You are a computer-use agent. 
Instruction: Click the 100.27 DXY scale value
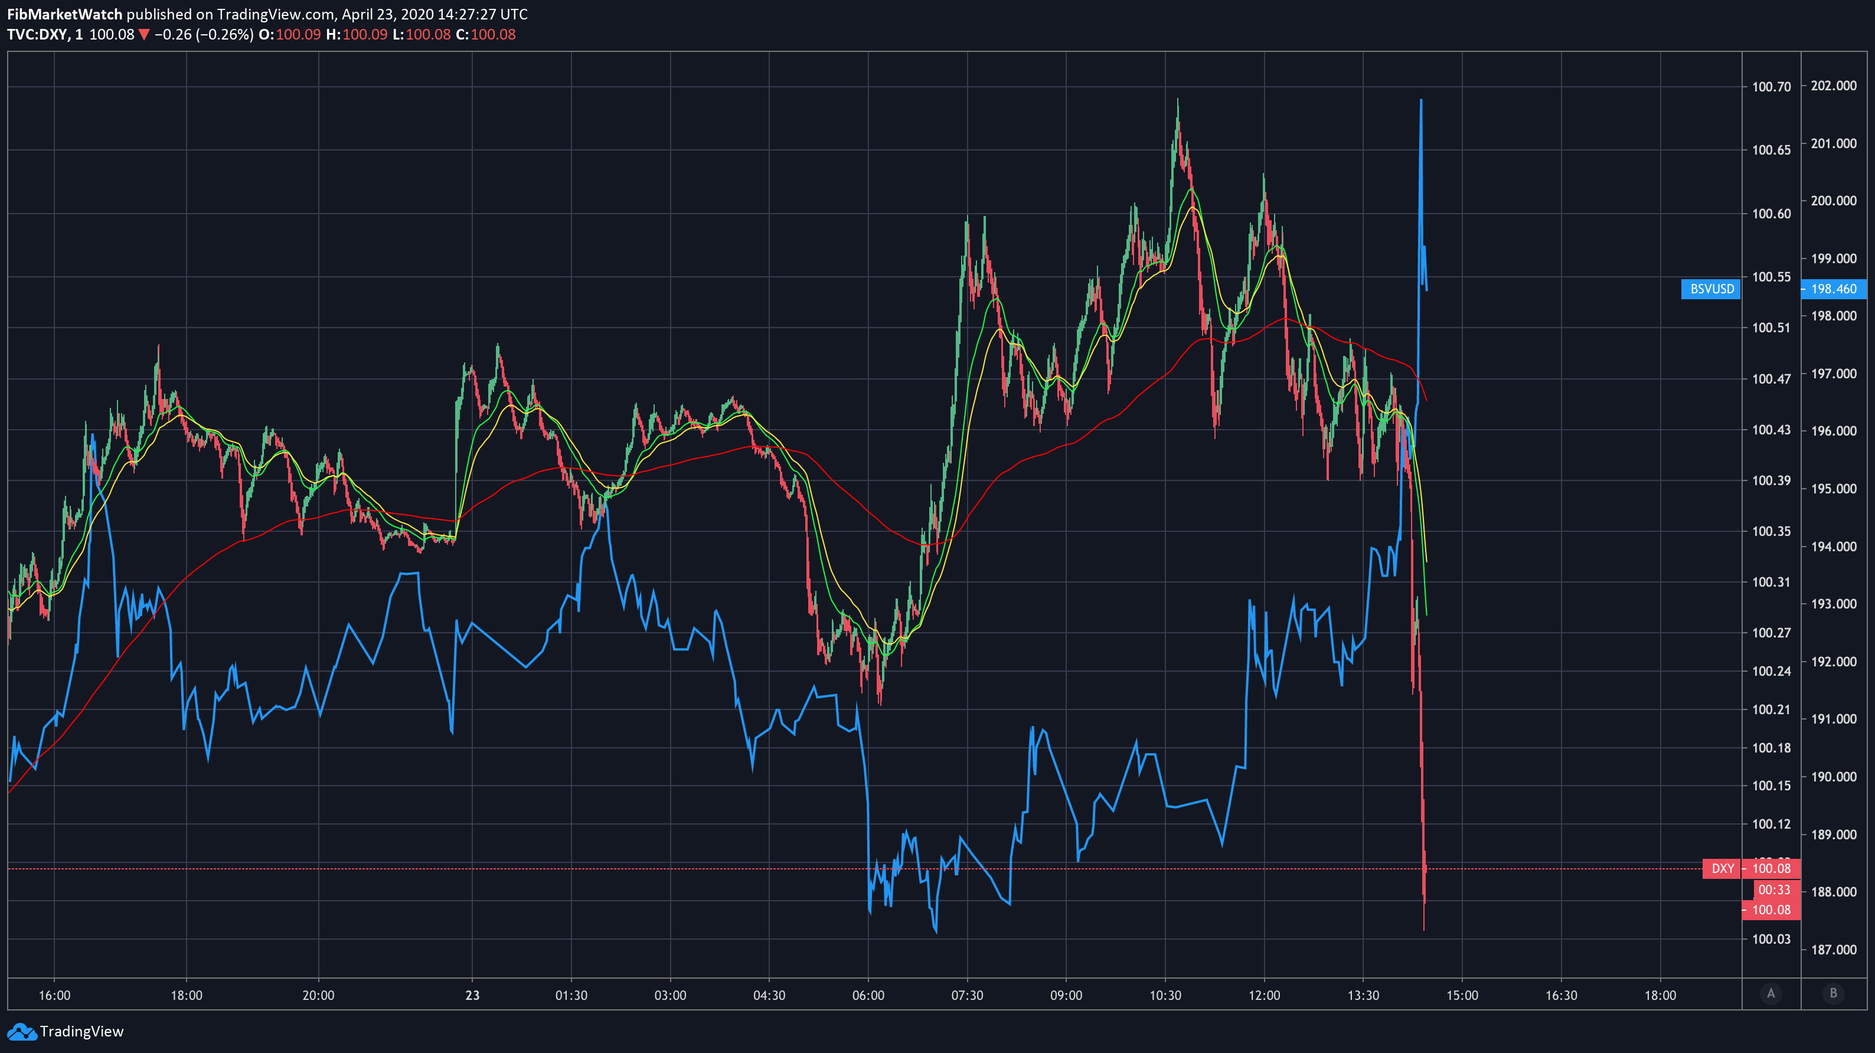1772,632
